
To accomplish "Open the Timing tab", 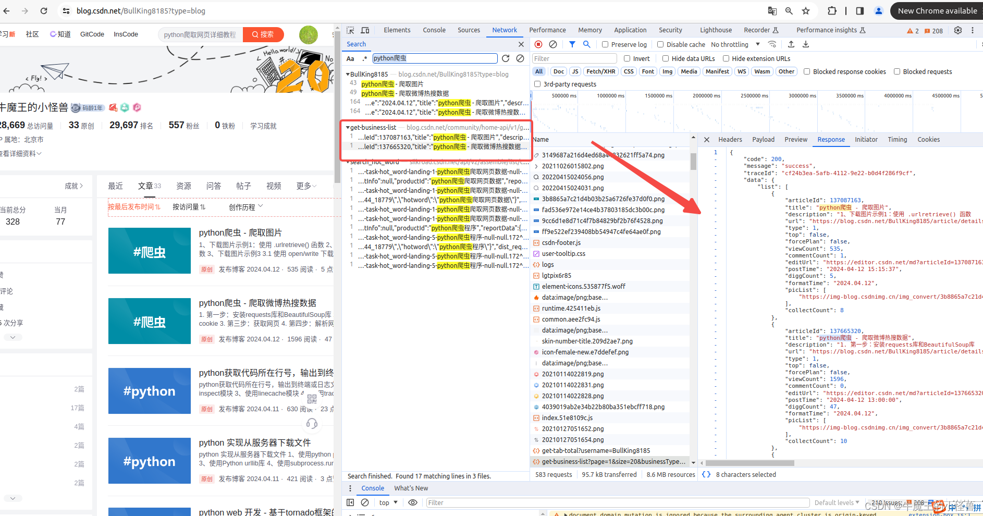I will [897, 140].
